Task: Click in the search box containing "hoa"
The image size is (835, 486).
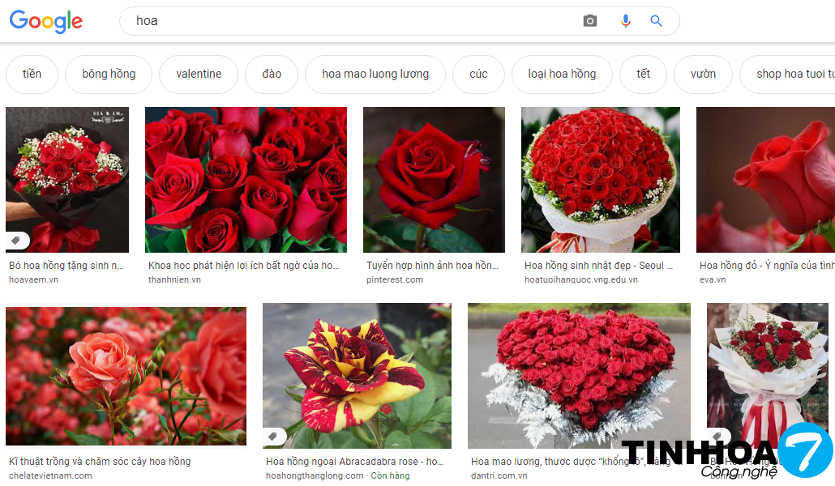Action: click(x=349, y=21)
